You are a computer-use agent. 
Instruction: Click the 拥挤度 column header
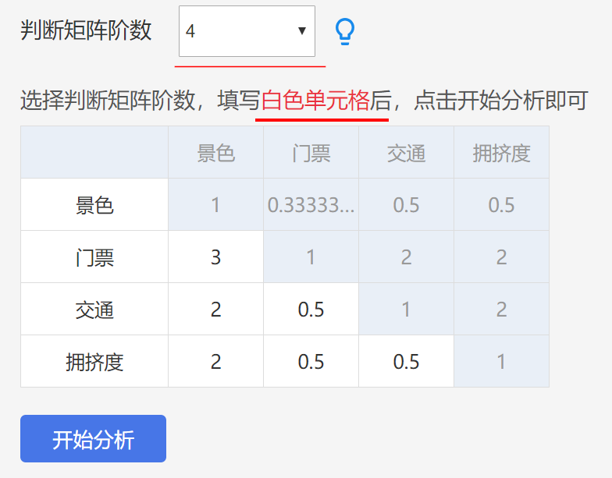pos(501,153)
